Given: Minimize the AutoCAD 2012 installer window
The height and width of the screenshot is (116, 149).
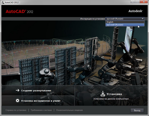Looking at the screenshot, I should pyautogui.click(x=133, y=2).
